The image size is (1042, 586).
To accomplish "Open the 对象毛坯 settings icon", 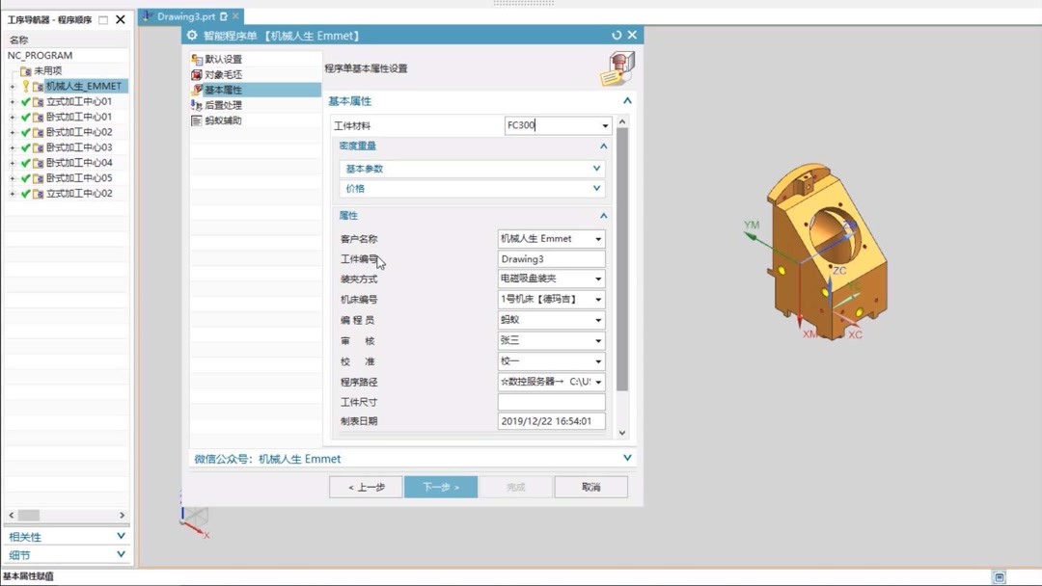I will pos(195,72).
